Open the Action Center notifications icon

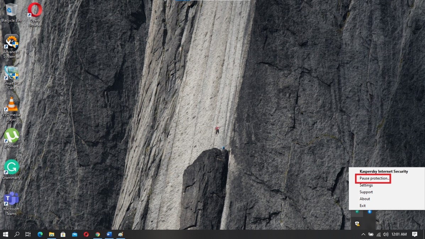415,234
